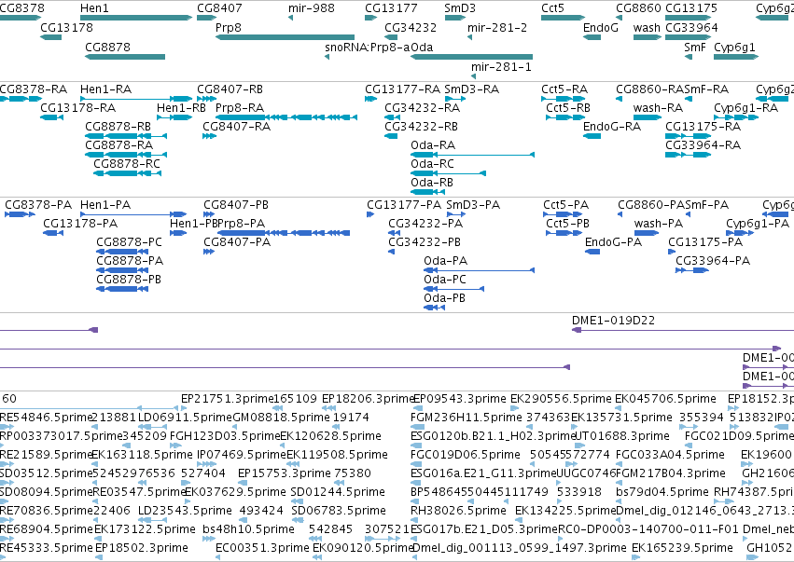Image resolution: width=794 pixels, height=562 pixels.
Task: Select the Cct5 gene feature
Action: coord(564,18)
